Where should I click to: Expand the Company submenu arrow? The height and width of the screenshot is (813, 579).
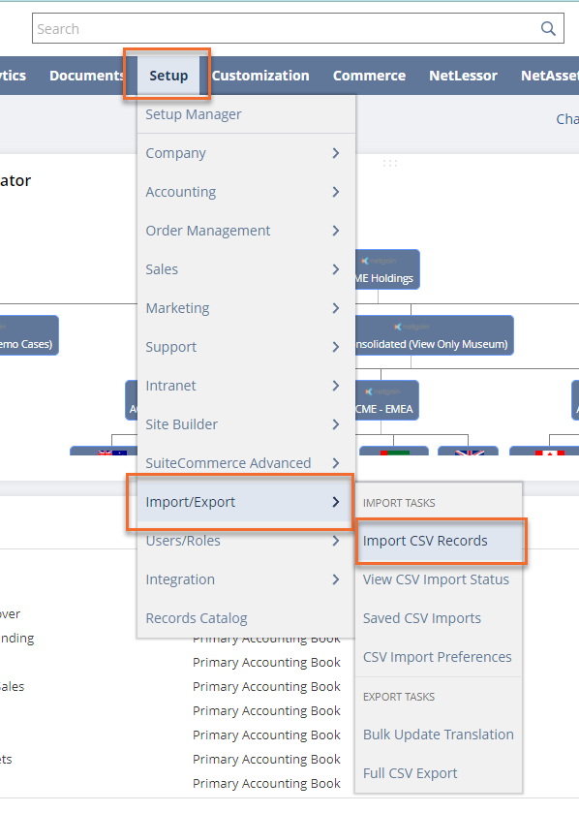click(336, 153)
